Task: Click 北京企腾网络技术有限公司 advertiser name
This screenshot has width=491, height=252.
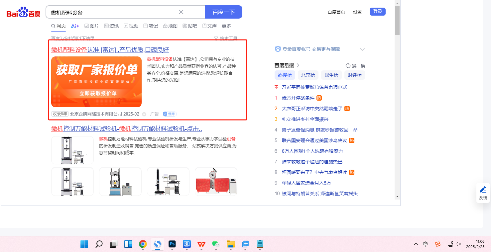Action: 96,114
